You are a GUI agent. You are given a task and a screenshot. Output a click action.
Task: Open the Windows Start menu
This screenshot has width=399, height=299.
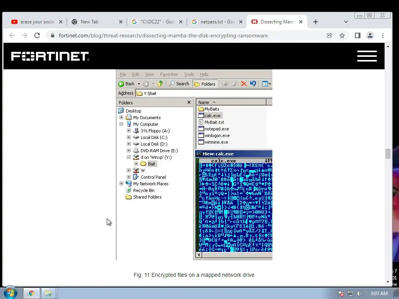point(10,293)
